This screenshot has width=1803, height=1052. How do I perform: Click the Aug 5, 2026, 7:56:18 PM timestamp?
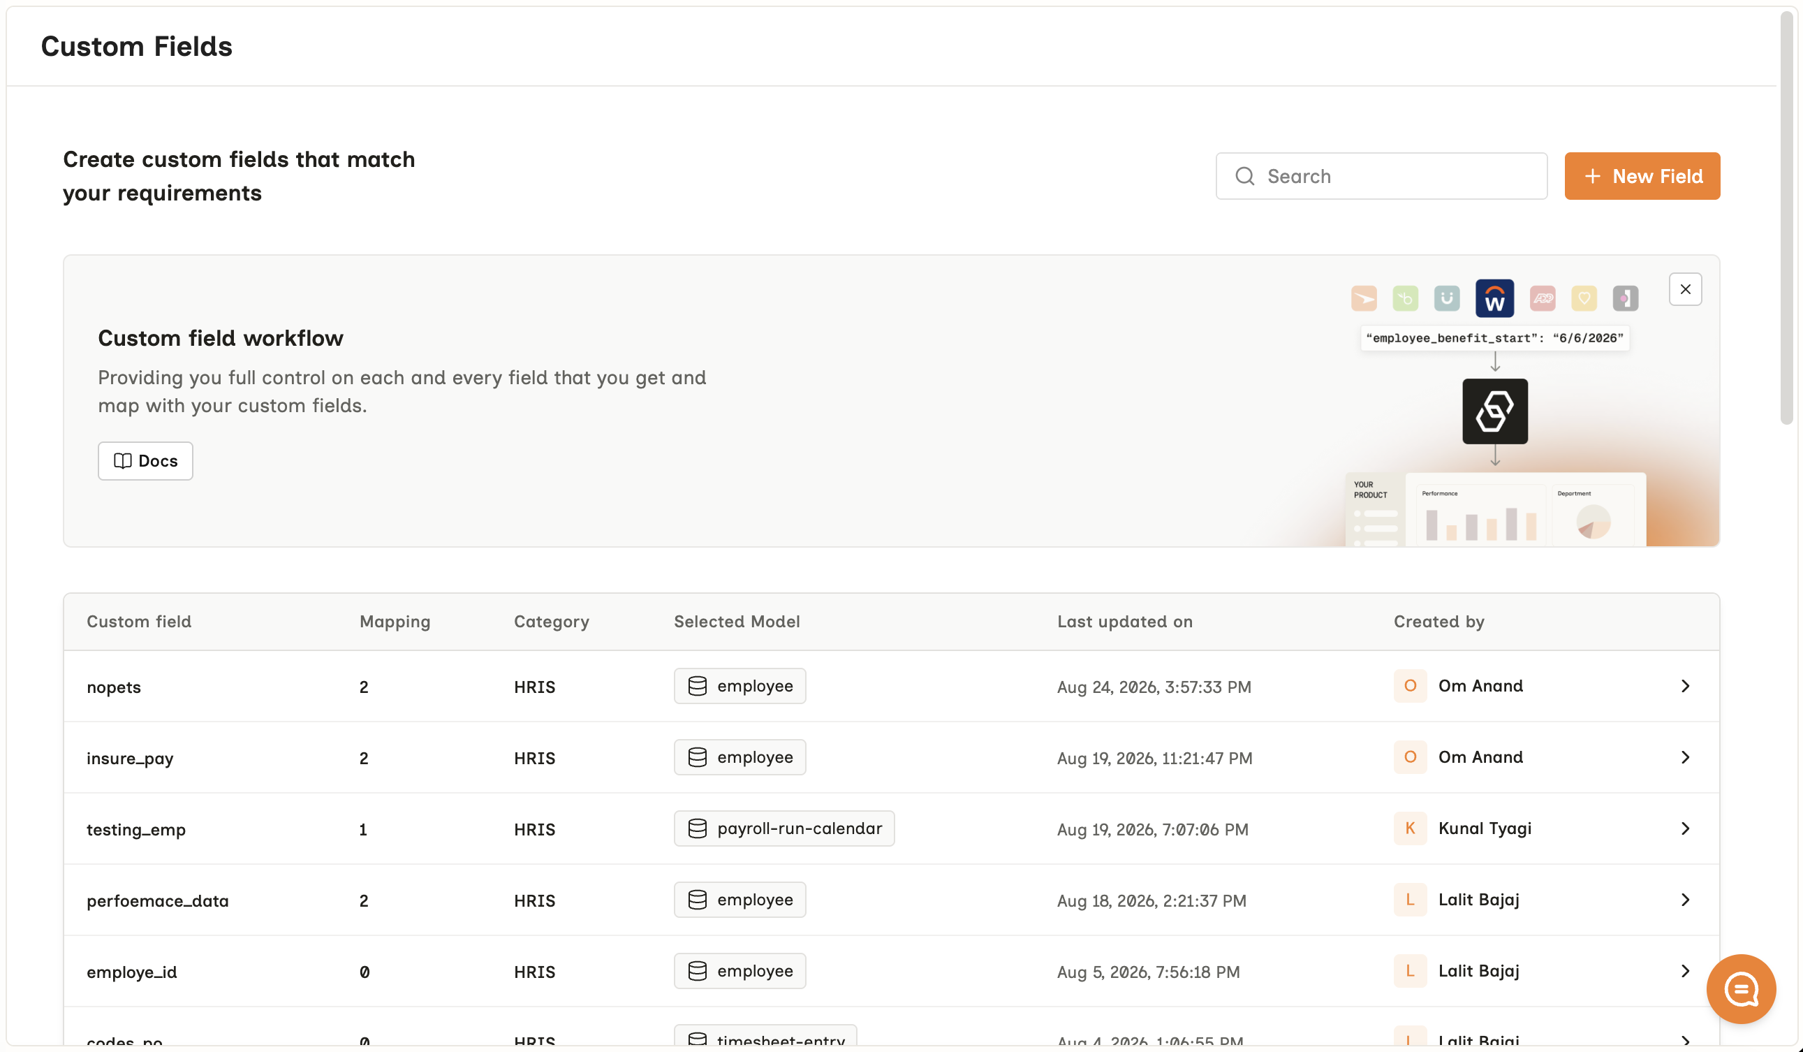pos(1148,972)
